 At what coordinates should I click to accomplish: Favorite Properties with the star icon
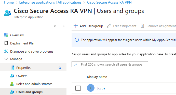pyautogui.click(x=60, y=68)
